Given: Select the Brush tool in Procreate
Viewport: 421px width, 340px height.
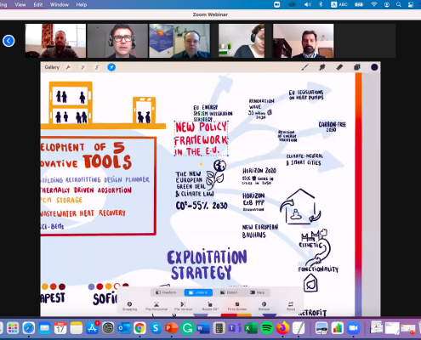Looking at the screenshot, I should point(304,67).
